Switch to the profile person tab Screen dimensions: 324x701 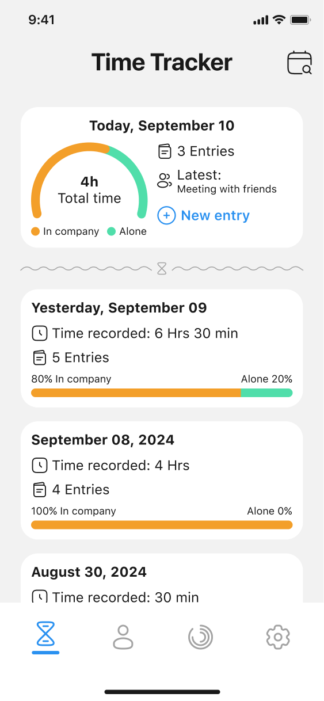tap(123, 637)
